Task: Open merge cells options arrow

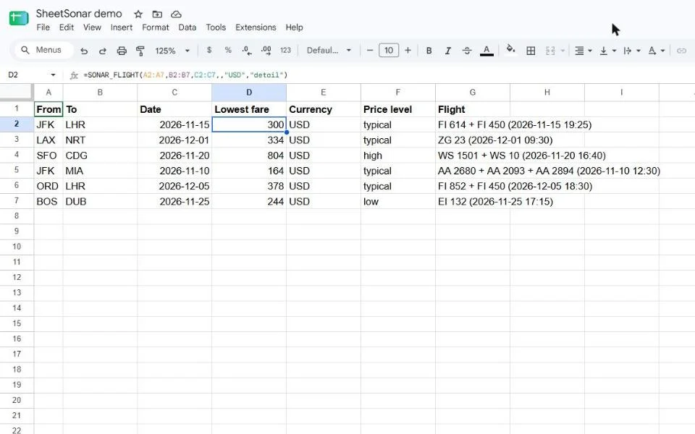Action: tap(563, 51)
